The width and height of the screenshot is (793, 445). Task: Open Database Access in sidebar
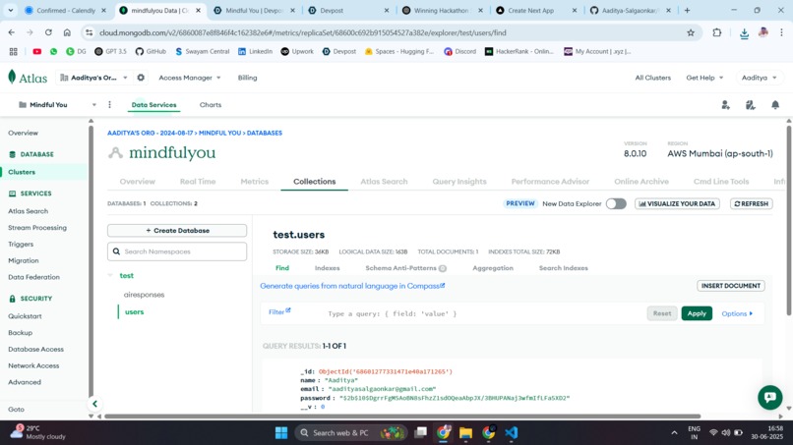[35, 349]
